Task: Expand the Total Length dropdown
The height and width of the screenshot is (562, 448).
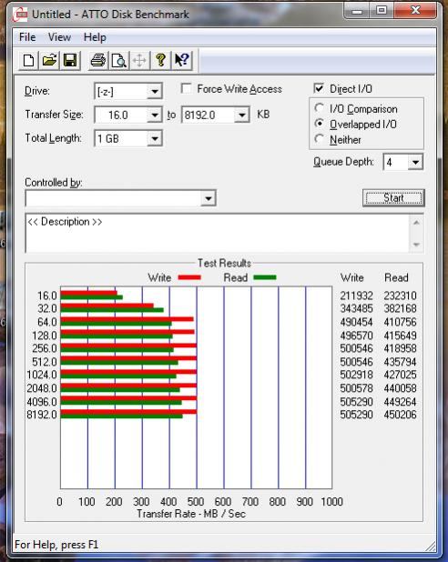Action: [155, 139]
